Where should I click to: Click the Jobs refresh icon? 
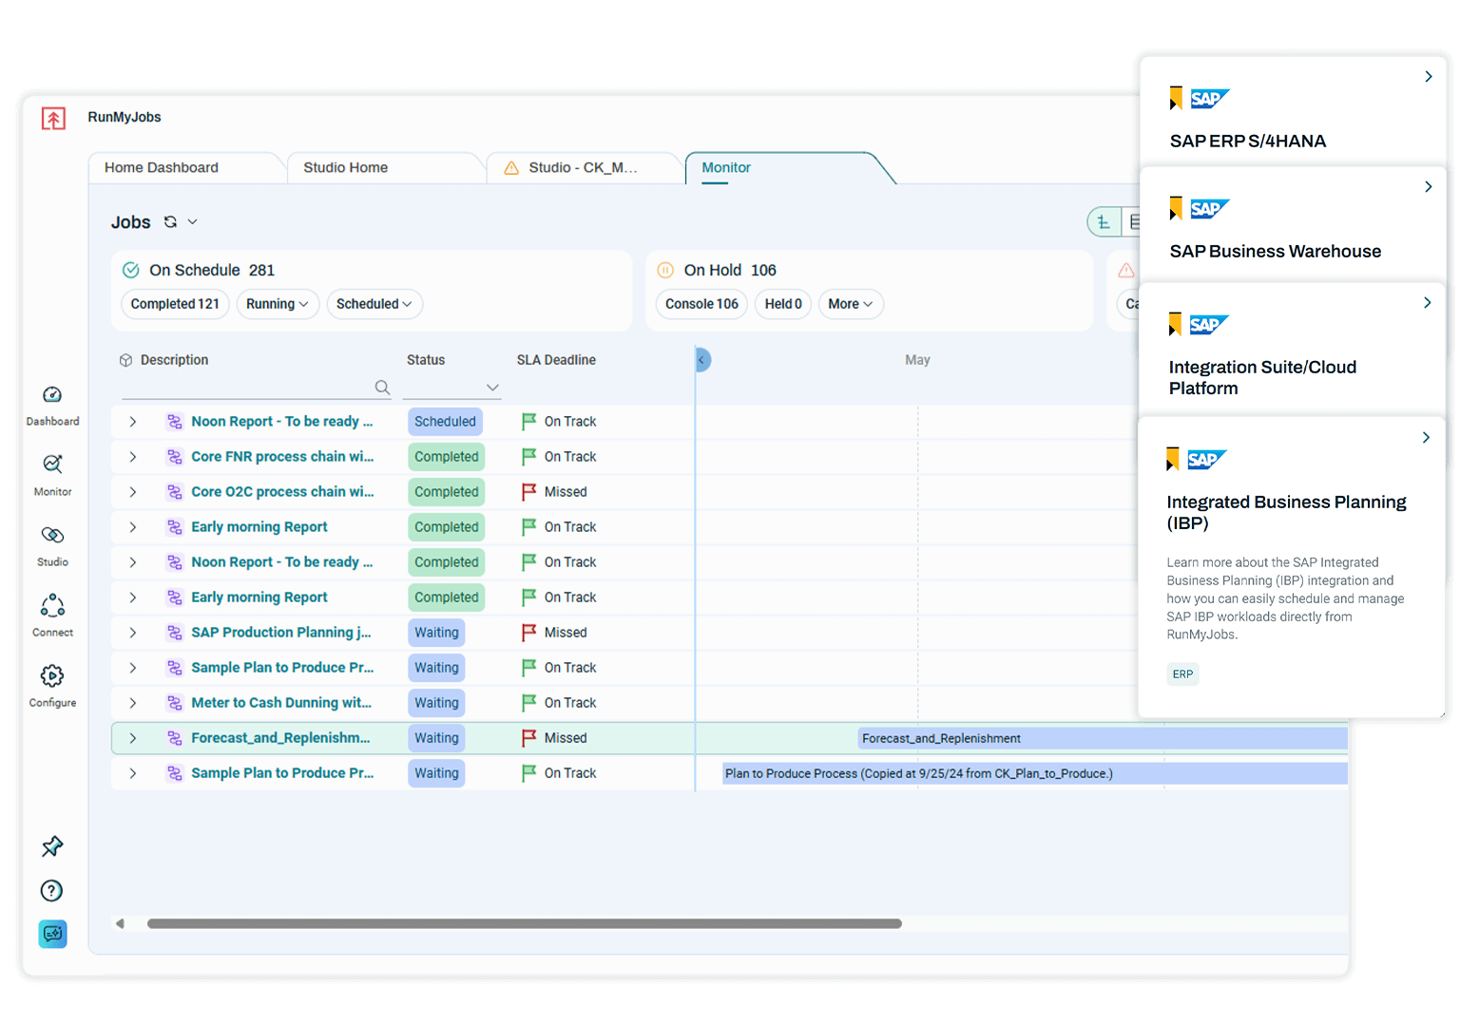[x=170, y=222]
